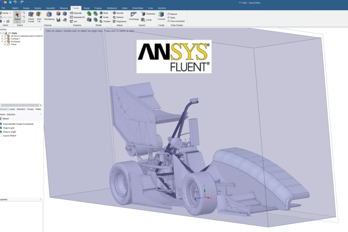Join facet bodies using the Join tool
This screenshot has height=232, width=348.
click(73, 21)
